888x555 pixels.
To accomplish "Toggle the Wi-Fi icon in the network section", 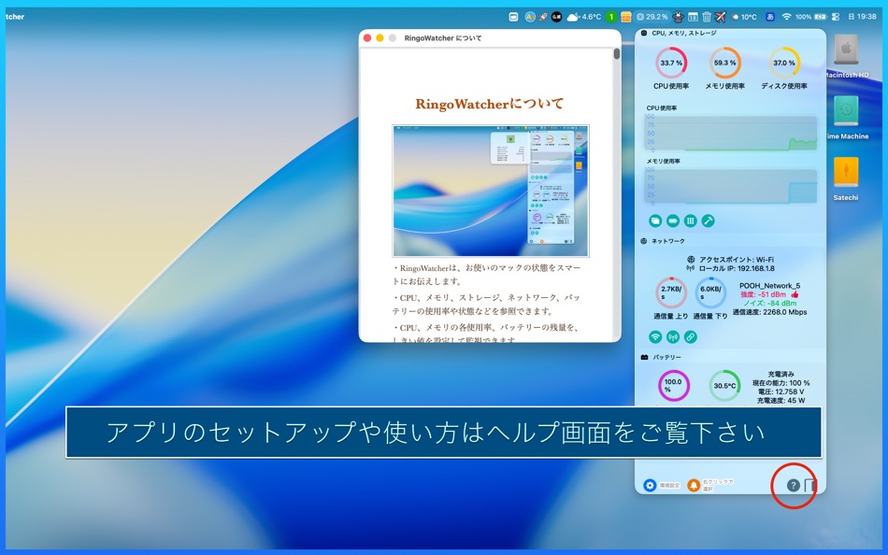I will click(x=655, y=336).
